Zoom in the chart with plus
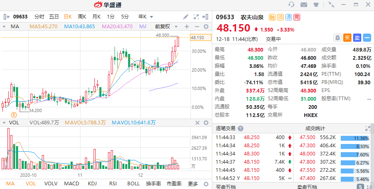Image resolution: width=374 pixels, height=189 pixels. click(186, 27)
